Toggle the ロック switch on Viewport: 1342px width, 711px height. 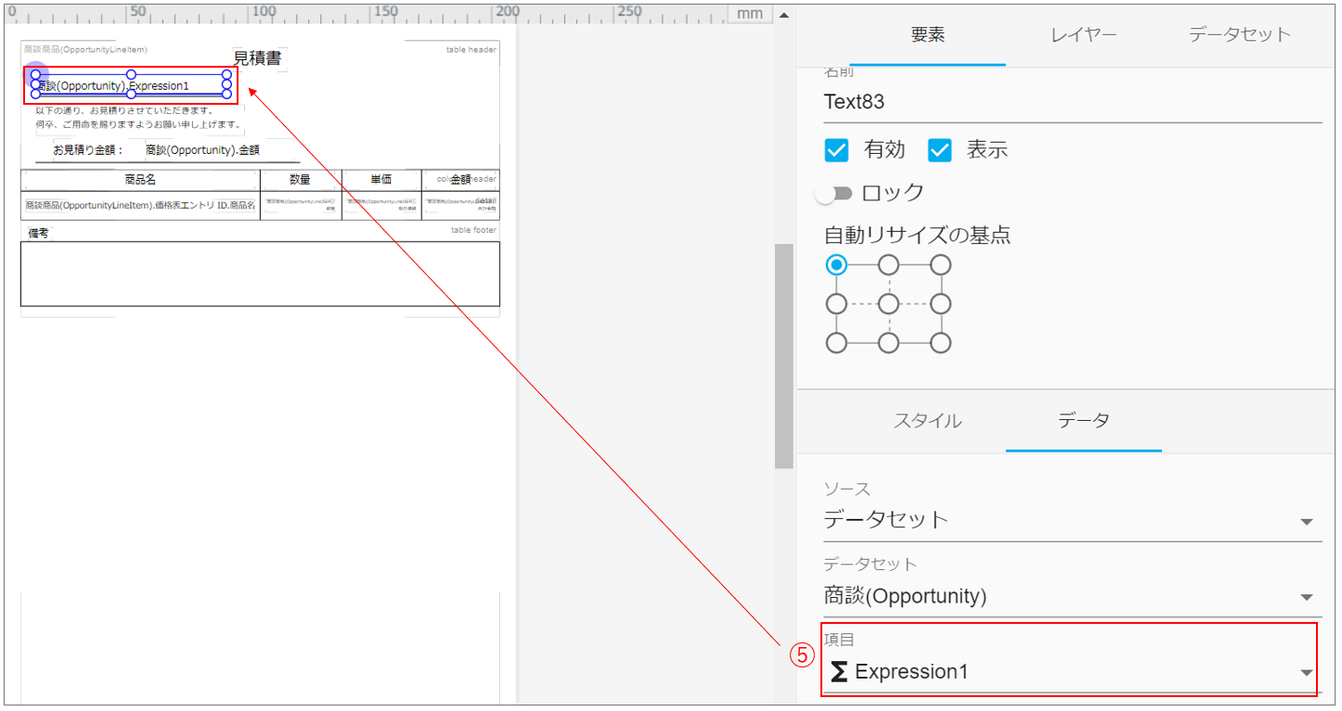click(x=832, y=193)
